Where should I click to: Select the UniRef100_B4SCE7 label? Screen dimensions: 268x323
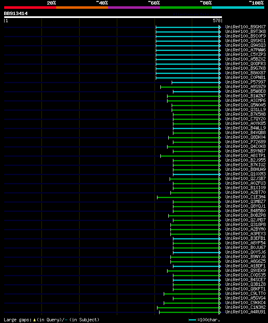245,280
